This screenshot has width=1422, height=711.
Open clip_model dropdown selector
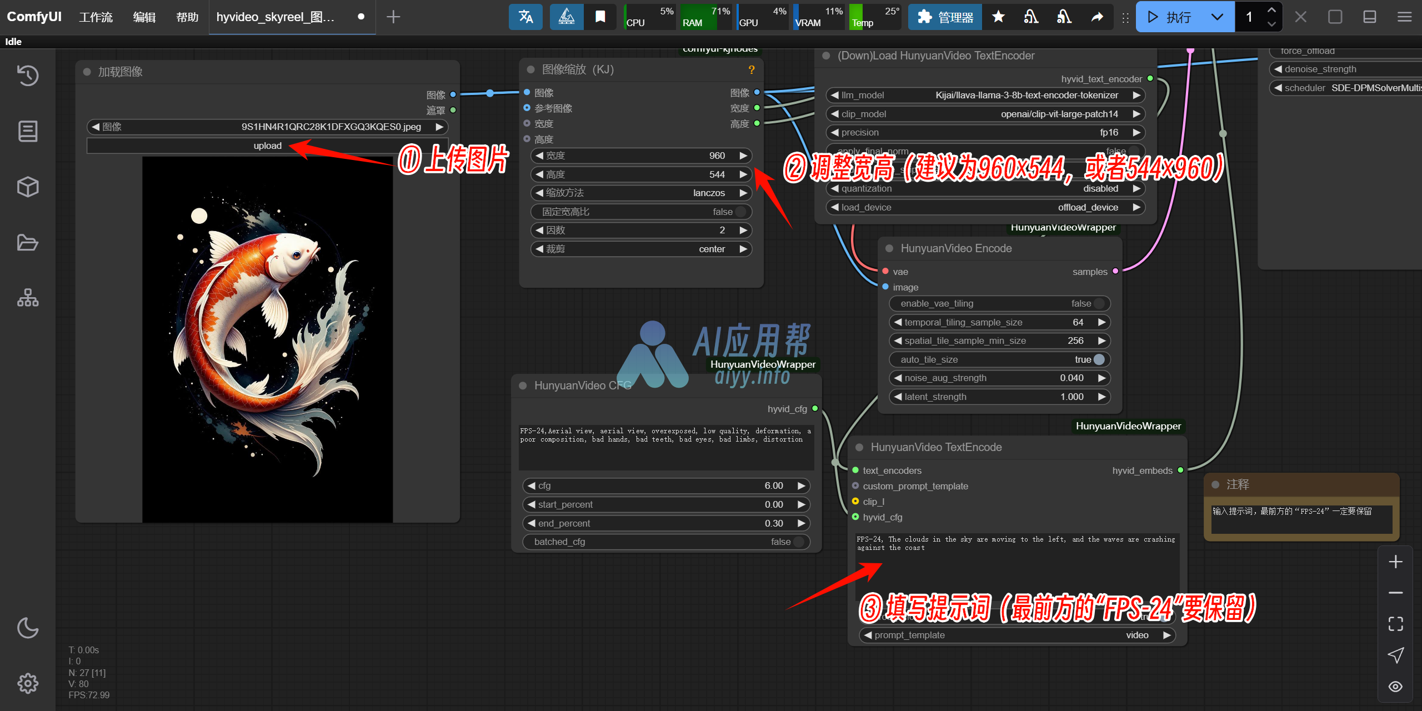pos(986,114)
